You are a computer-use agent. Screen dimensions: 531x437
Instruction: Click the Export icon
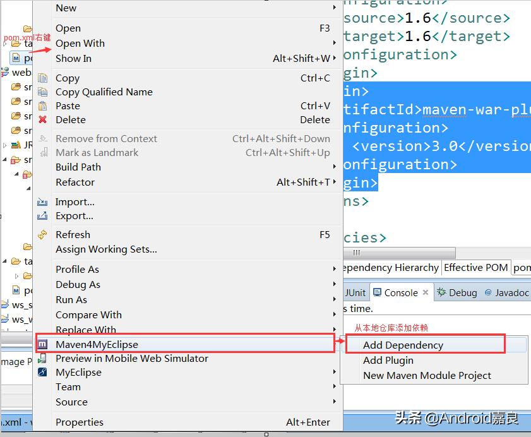[x=42, y=216]
